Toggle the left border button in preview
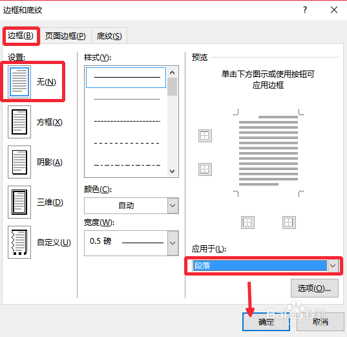Screen dimensions: 347x337 coord(247,223)
